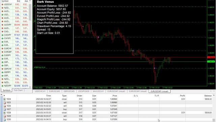
Task: Select the XAUUSD,H1 chart tab
Action: point(98,91)
